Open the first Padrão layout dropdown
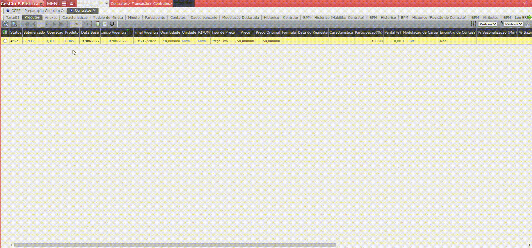This screenshot has width=532, height=248. click(x=487, y=24)
